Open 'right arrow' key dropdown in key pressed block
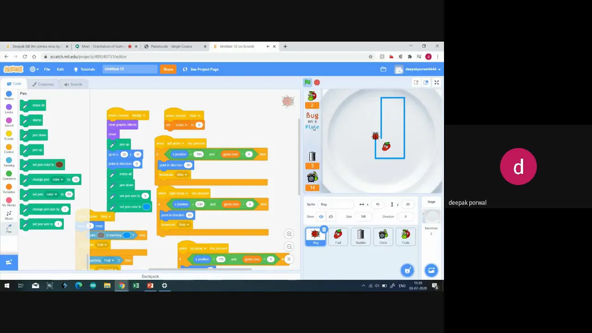This screenshot has height=333, width=592. tap(178, 193)
